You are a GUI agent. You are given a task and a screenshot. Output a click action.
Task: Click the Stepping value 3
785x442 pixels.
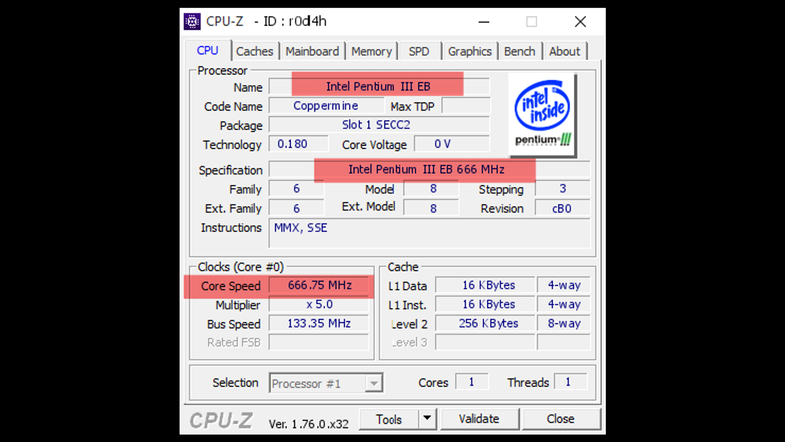coord(563,189)
